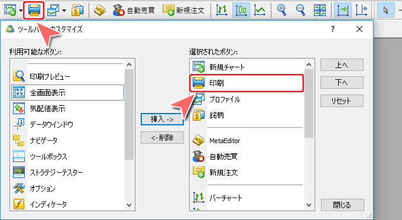Image resolution: width=402 pixels, height=220 pixels.
Task: Select データウインドウ in available buttons
Action: coord(67,124)
